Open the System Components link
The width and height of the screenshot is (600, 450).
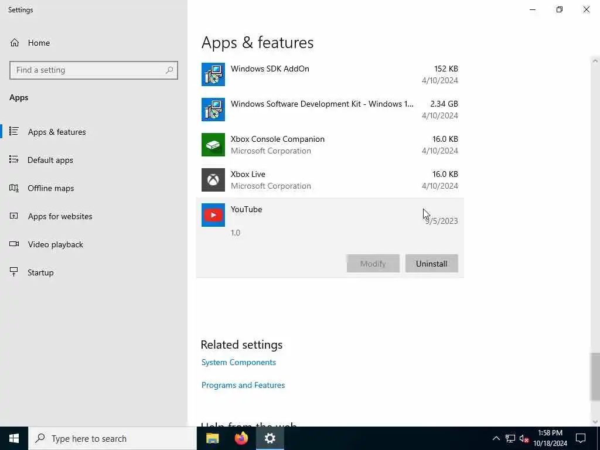point(238,362)
